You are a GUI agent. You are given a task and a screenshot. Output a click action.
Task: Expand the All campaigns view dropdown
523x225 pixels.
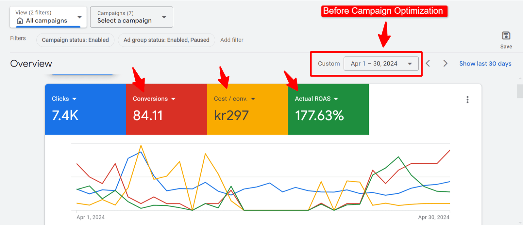pyautogui.click(x=79, y=17)
